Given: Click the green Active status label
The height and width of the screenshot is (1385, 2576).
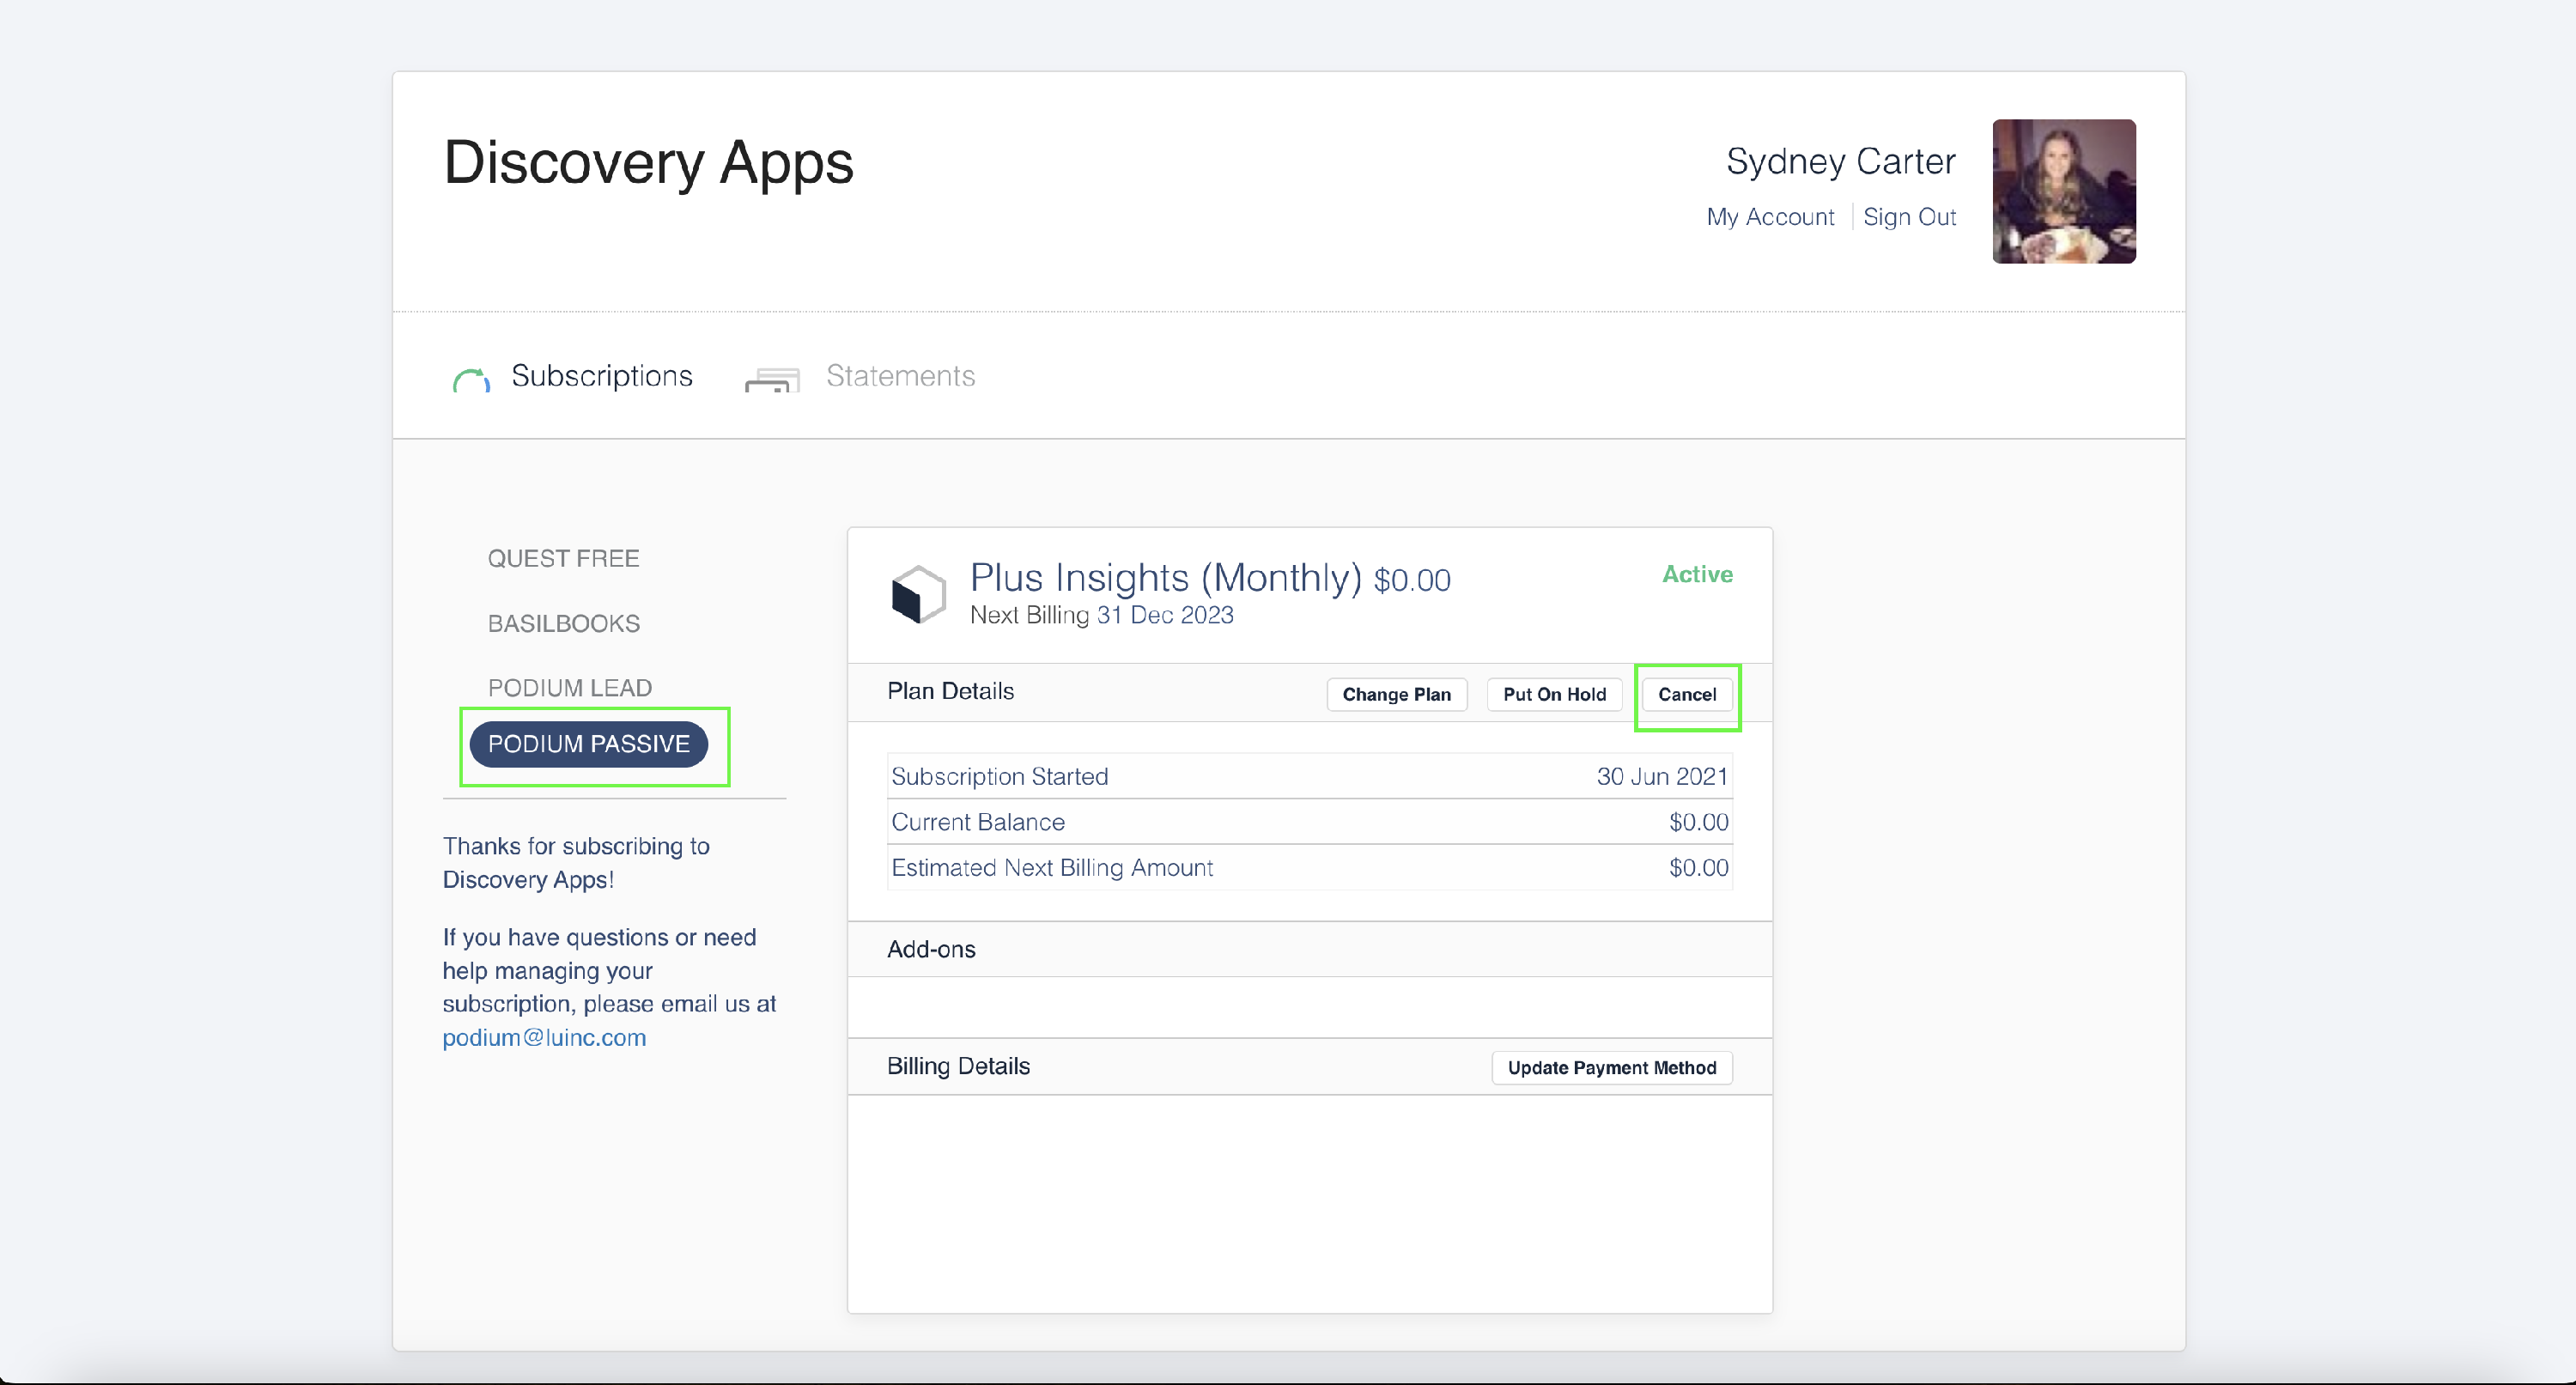Looking at the screenshot, I should click(x=1697, y=574).
